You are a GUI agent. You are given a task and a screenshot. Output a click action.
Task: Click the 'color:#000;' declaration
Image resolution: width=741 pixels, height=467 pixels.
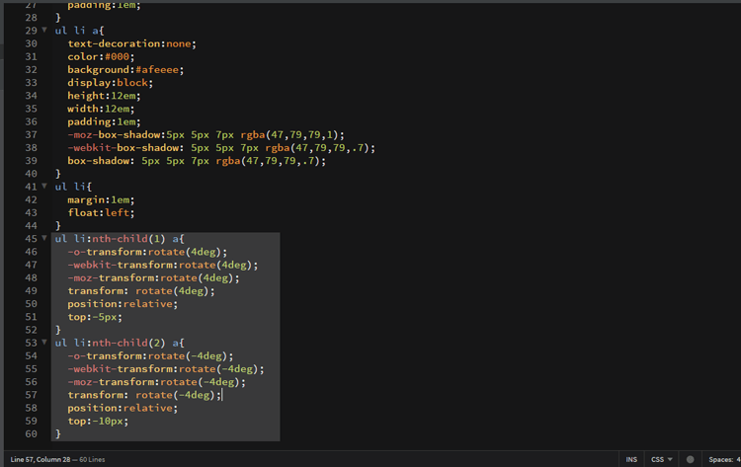pyautogui.click(x=101, y=56)
